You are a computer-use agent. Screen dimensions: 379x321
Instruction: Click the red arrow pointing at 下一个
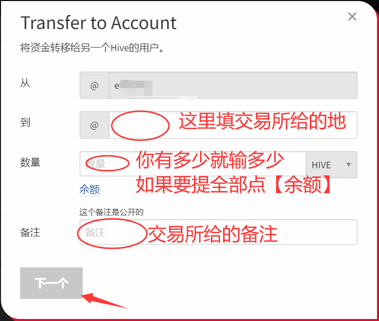104,300
